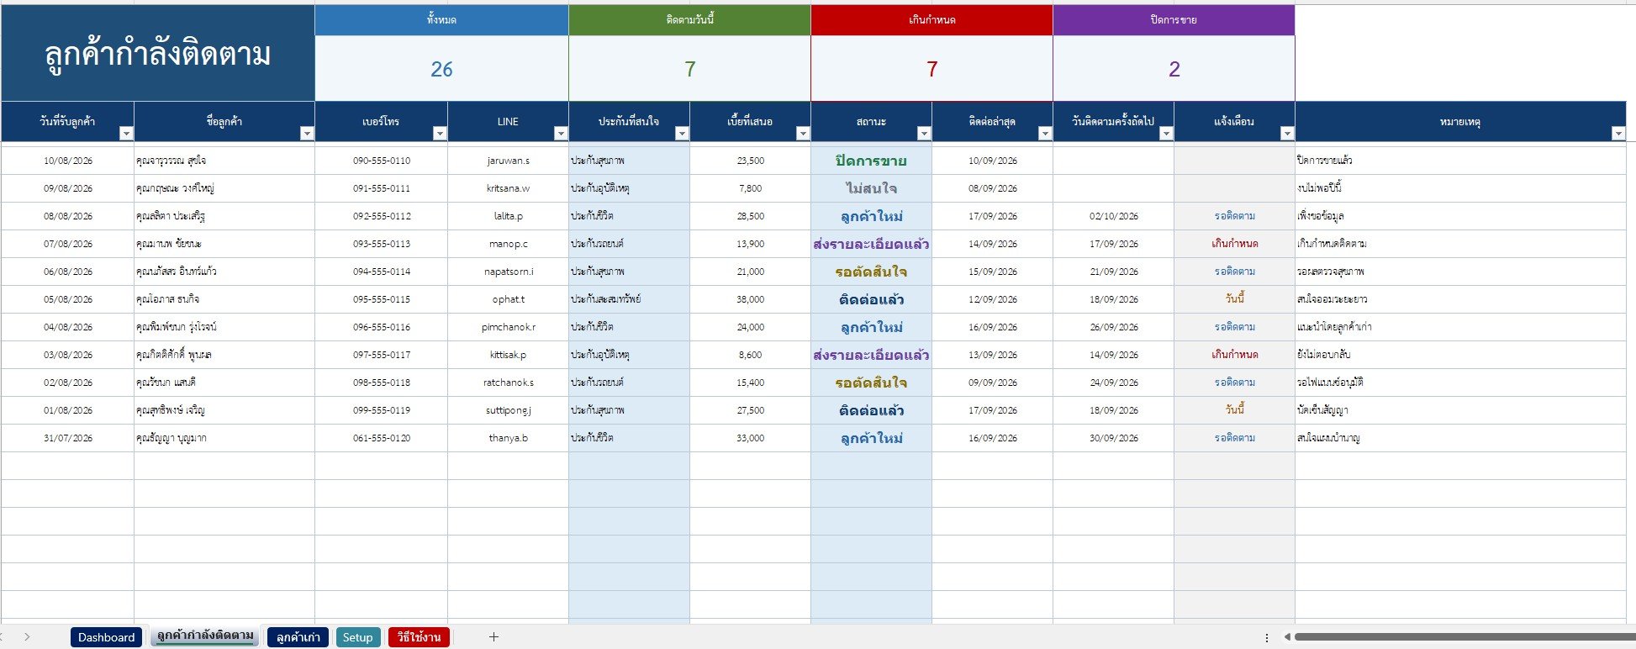Select the ลูกค้ากำลังติดตาม sheet tab

(x=205, y=636)
